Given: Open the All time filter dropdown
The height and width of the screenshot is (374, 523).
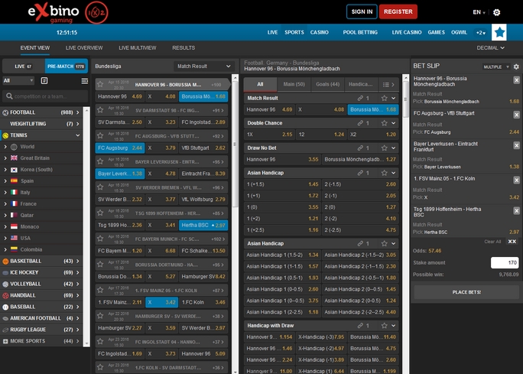Looking at the screenshot, I should click(18, 80).
